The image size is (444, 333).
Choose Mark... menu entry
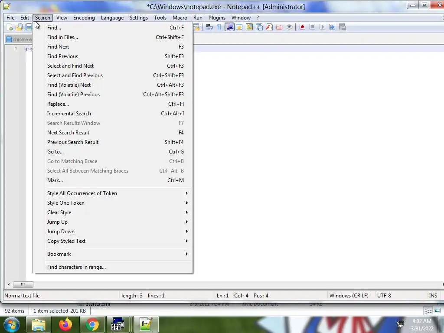coord(113,180)
